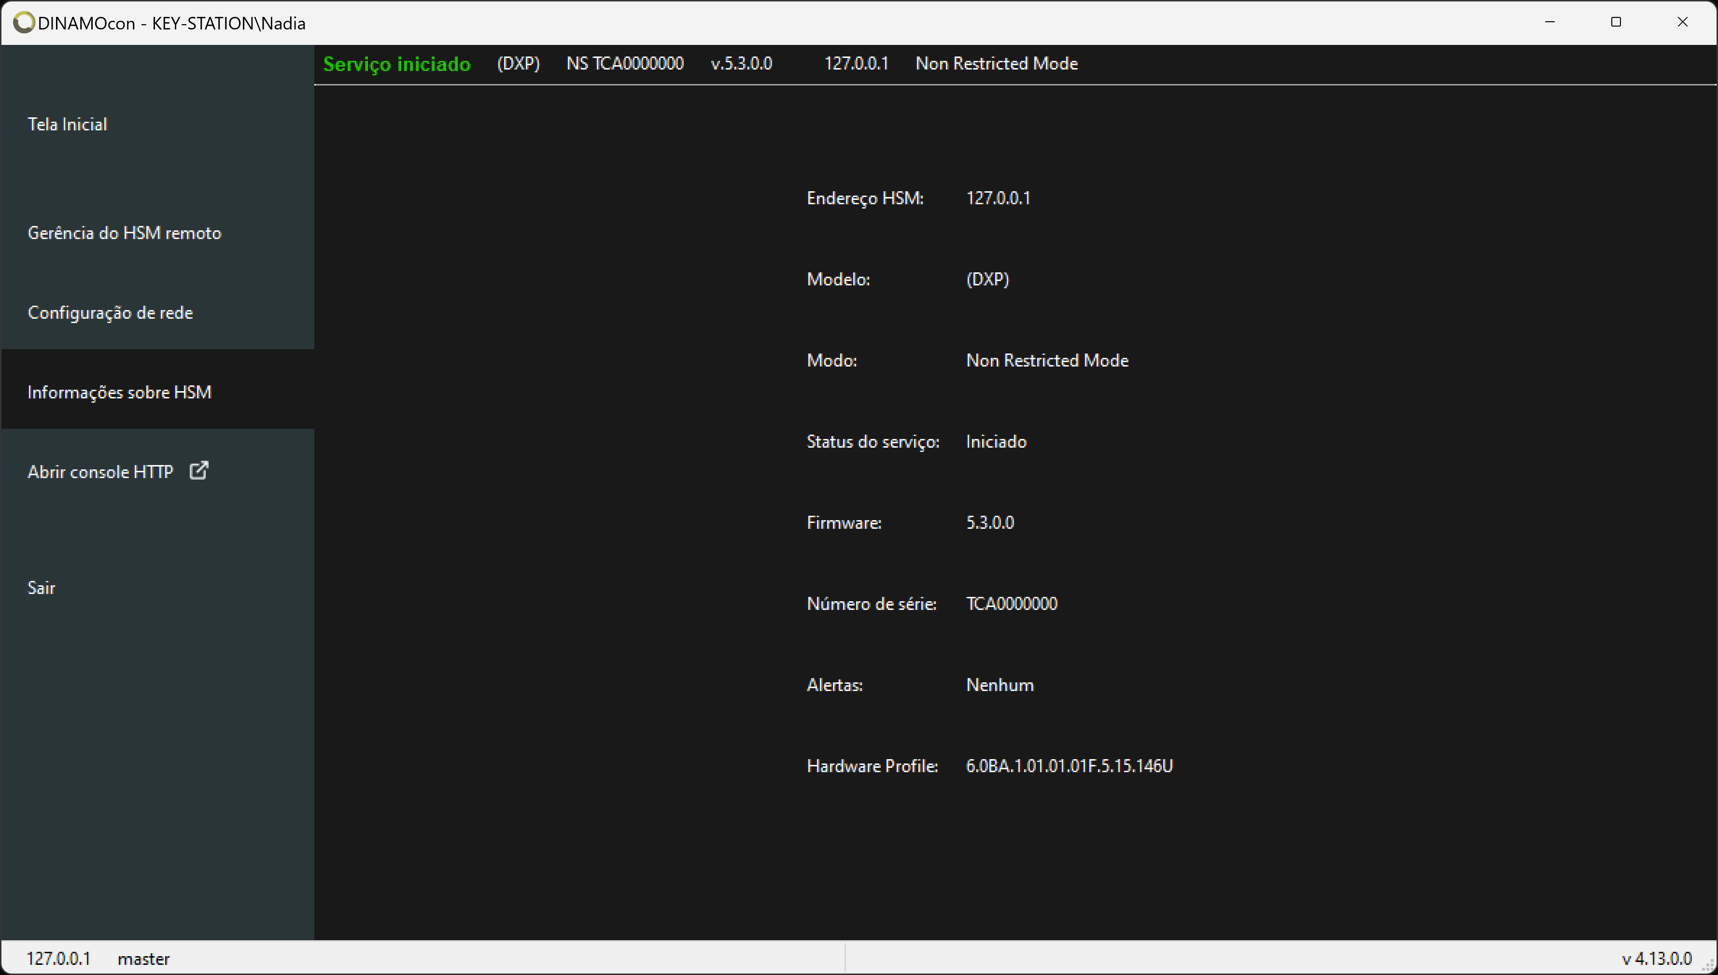The image size is (1718, 975).
Task: Click the Status do serviço value Iniciado
Action: tap(996, 442)
